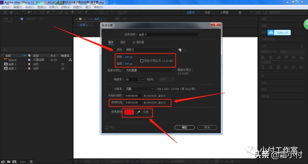This screenshot has width=308, height=164.
Task: Choose the Type tool
Action: [53, 12]
